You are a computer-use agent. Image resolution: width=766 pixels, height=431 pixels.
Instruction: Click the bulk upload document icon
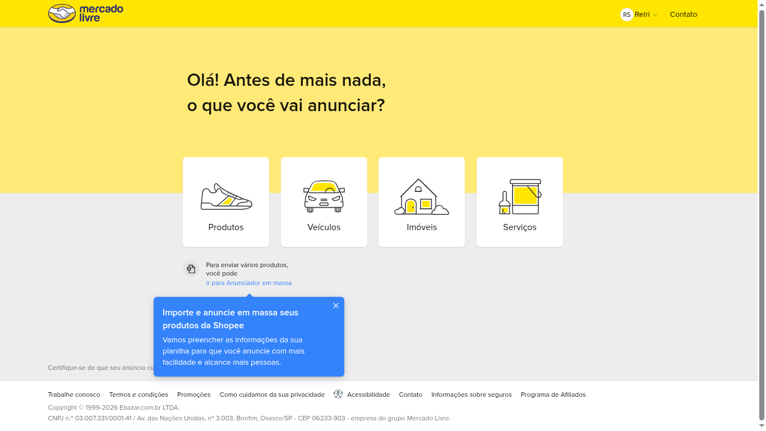pos(191,269)
